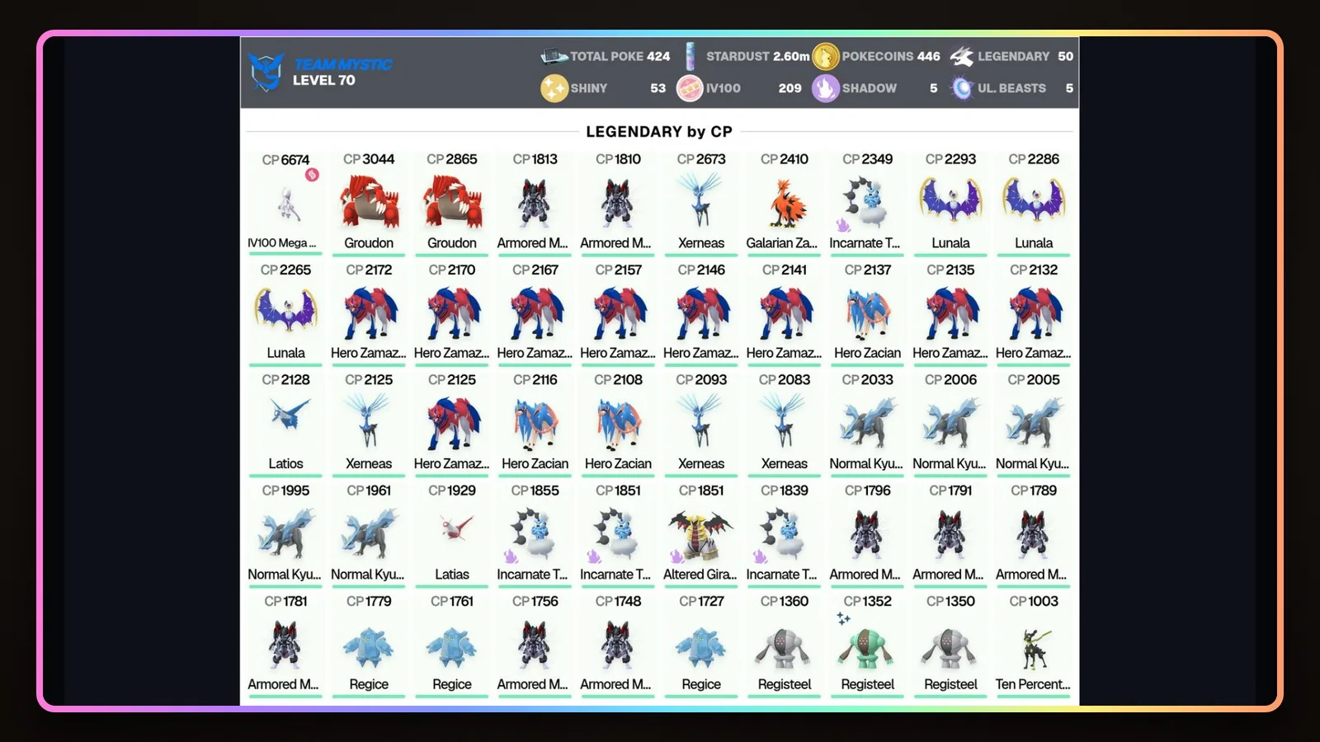Image resolution: width=1320 pixels, height=742 pixels.
Task: Click the Pokecoins gold coin icon
Action: point(826,56)
